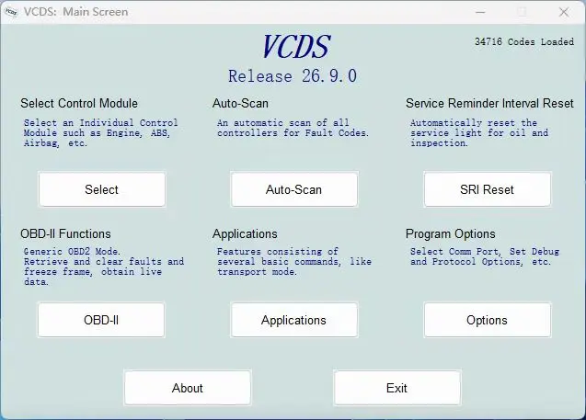Click 'Automatically reset the service light' description
This screenshot has height=420, width=586.
pos(479,133)
